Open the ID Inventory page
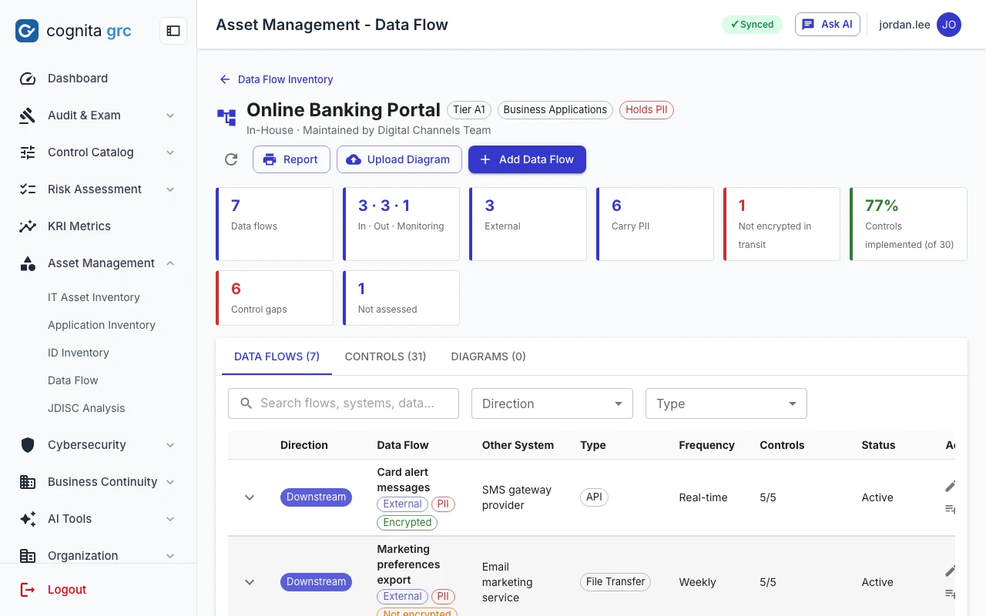The width and height of the screenshot is (986, 616). (x=79, y=353)
